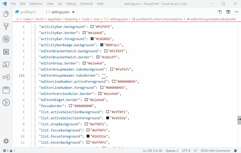Image resolution: width=241 pixels, height=153 pixels.
Task: Open the More Actions ellipsis menu
Action: [237, 12]
